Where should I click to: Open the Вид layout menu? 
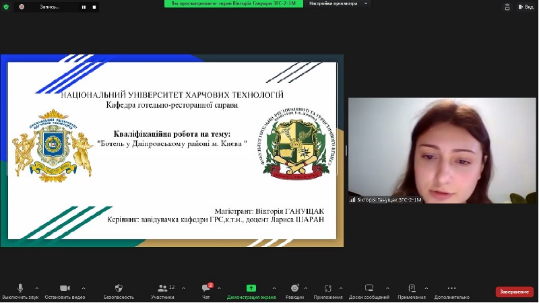click(x=526, y=7)
